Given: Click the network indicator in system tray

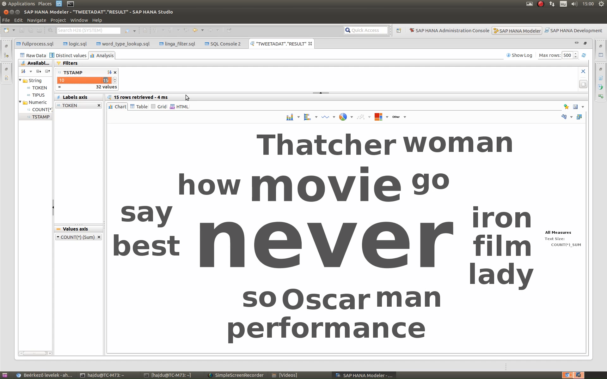Looking at the screenshot, I should pos(552,4).
